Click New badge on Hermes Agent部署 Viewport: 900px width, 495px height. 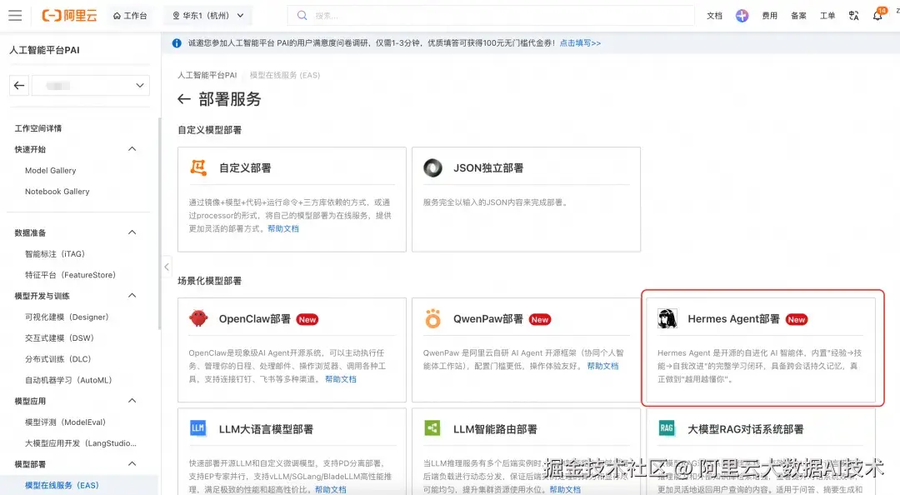(796, 320)
